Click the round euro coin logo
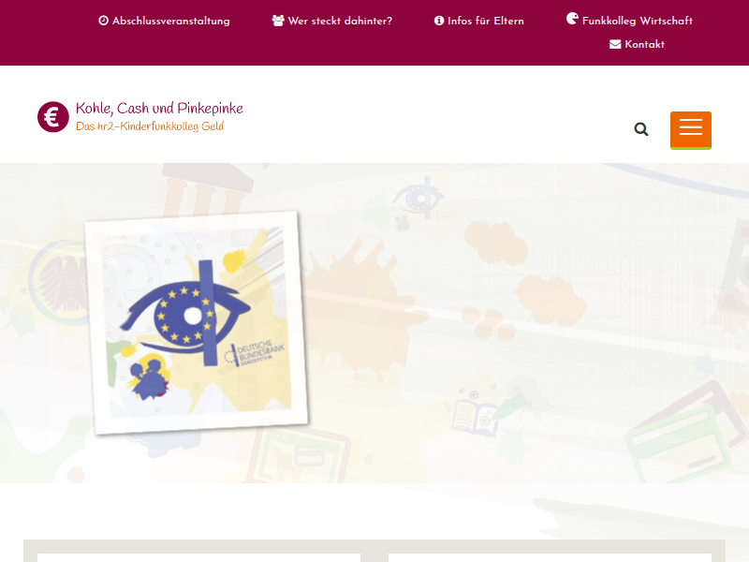The width and height of the screenshot is (749, 562). coord(53,116)
